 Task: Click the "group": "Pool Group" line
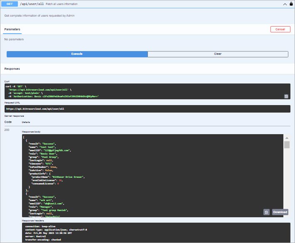[x=44, y=157]
